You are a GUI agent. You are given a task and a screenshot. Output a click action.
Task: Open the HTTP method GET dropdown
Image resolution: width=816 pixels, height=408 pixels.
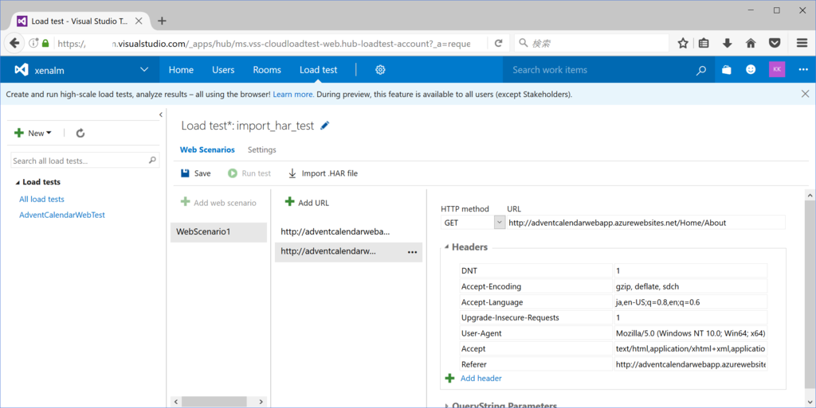pyautogui.click(x=499, y=223)
